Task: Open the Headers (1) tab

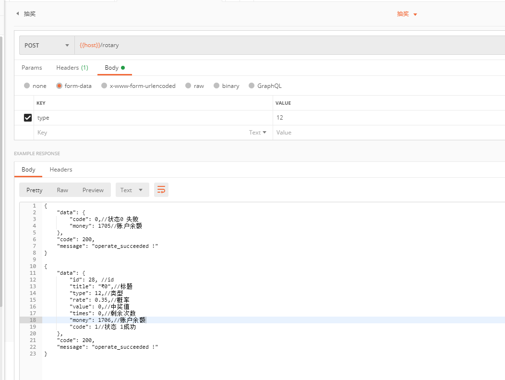Action: point(72,68)
